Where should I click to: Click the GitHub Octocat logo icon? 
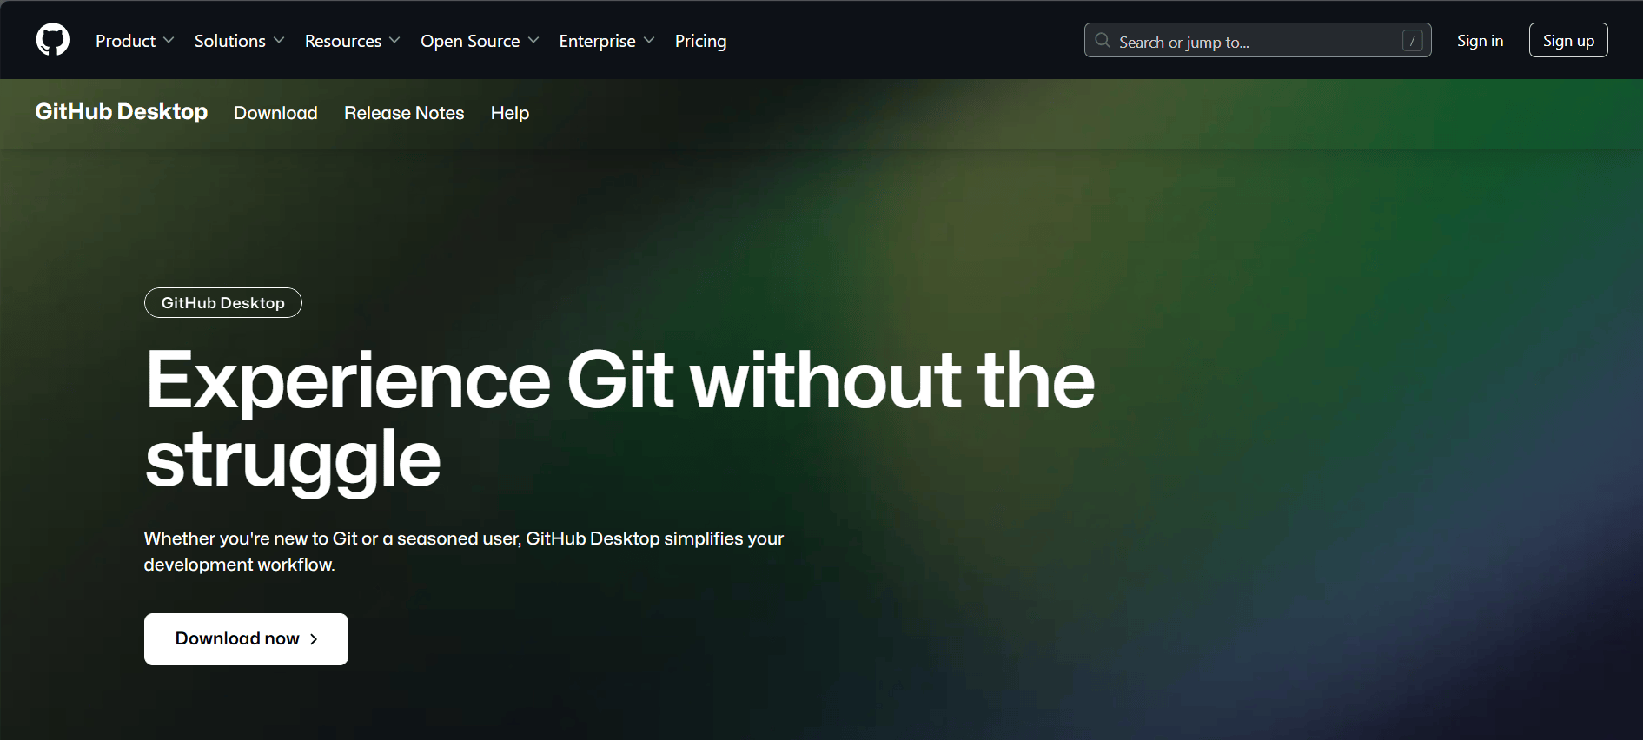(x=53, y=40)
